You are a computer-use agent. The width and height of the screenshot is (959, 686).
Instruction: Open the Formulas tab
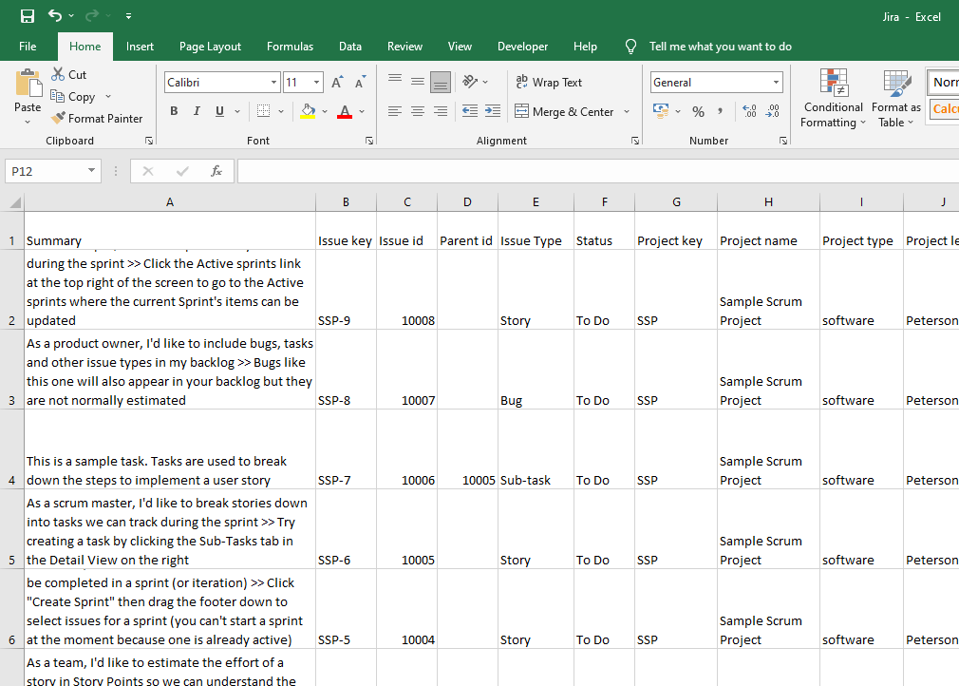click(x=290, y=47)
